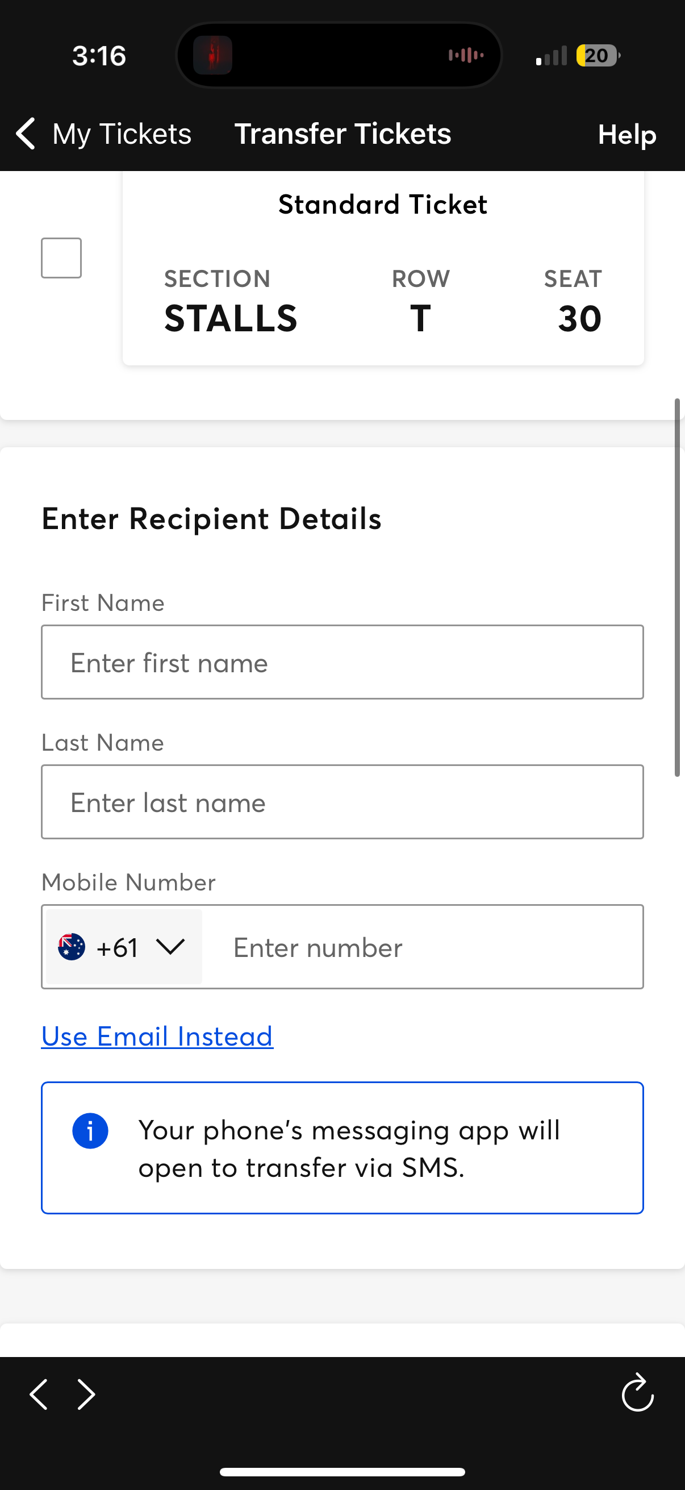Tap the red app thumbnail in Dynamic Island
Viewport: 685px width, 1490px height.
(213, 56)
